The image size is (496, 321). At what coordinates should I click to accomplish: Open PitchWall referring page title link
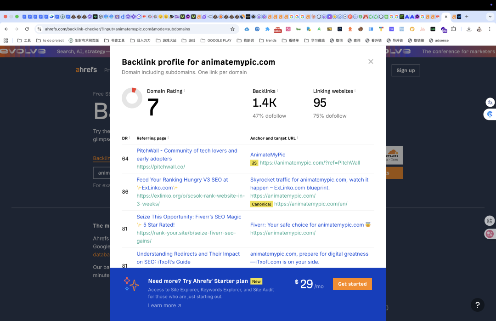(186, 155)
